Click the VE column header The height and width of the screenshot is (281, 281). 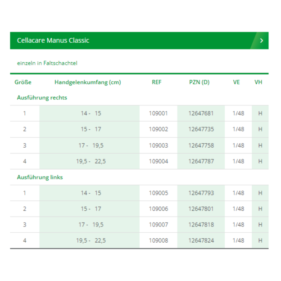pos(236,82)
